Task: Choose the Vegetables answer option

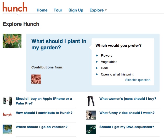Action: [109, 62]
